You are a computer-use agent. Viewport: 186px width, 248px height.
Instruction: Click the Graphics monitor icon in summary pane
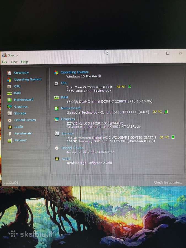[56, 119]
